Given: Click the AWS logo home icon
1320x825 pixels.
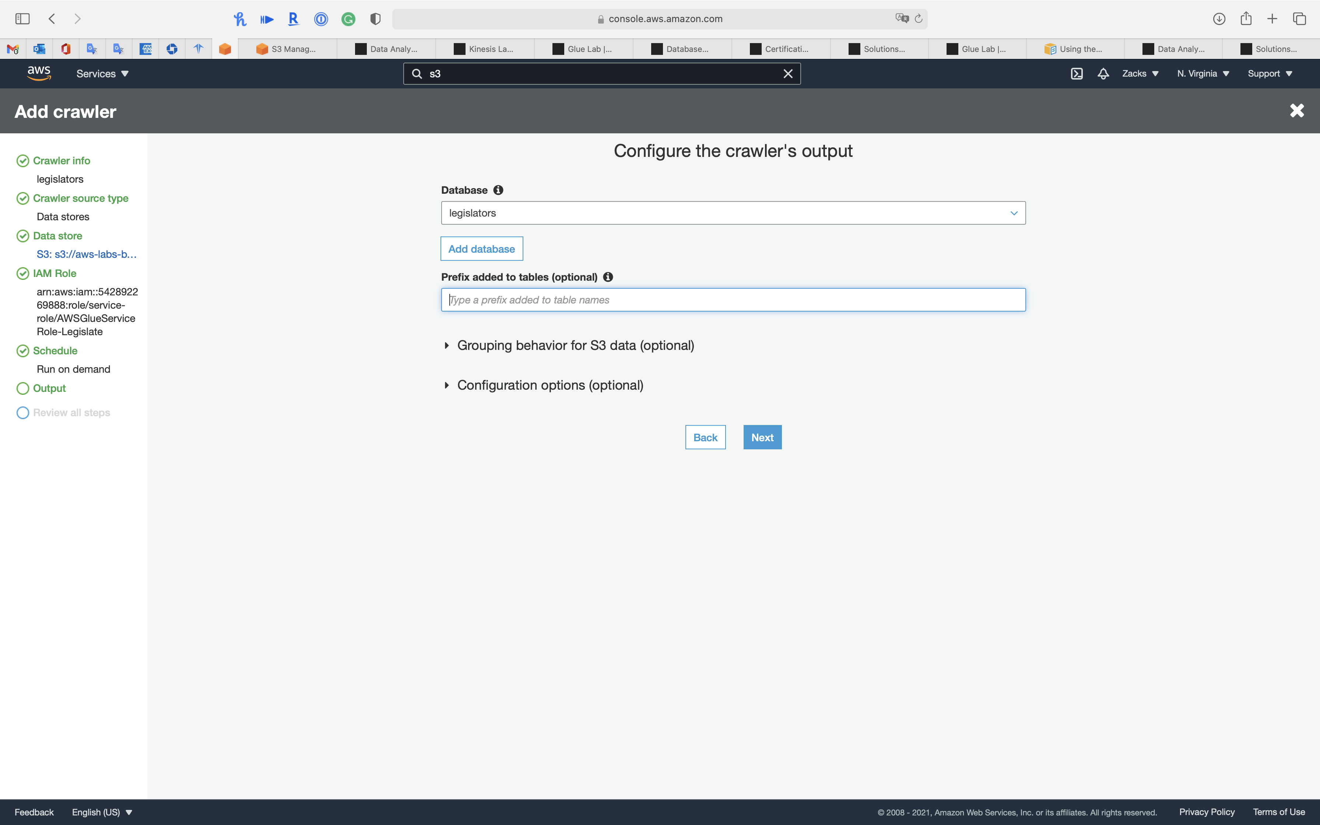Looking at the screenshot, I should (39, 73).
